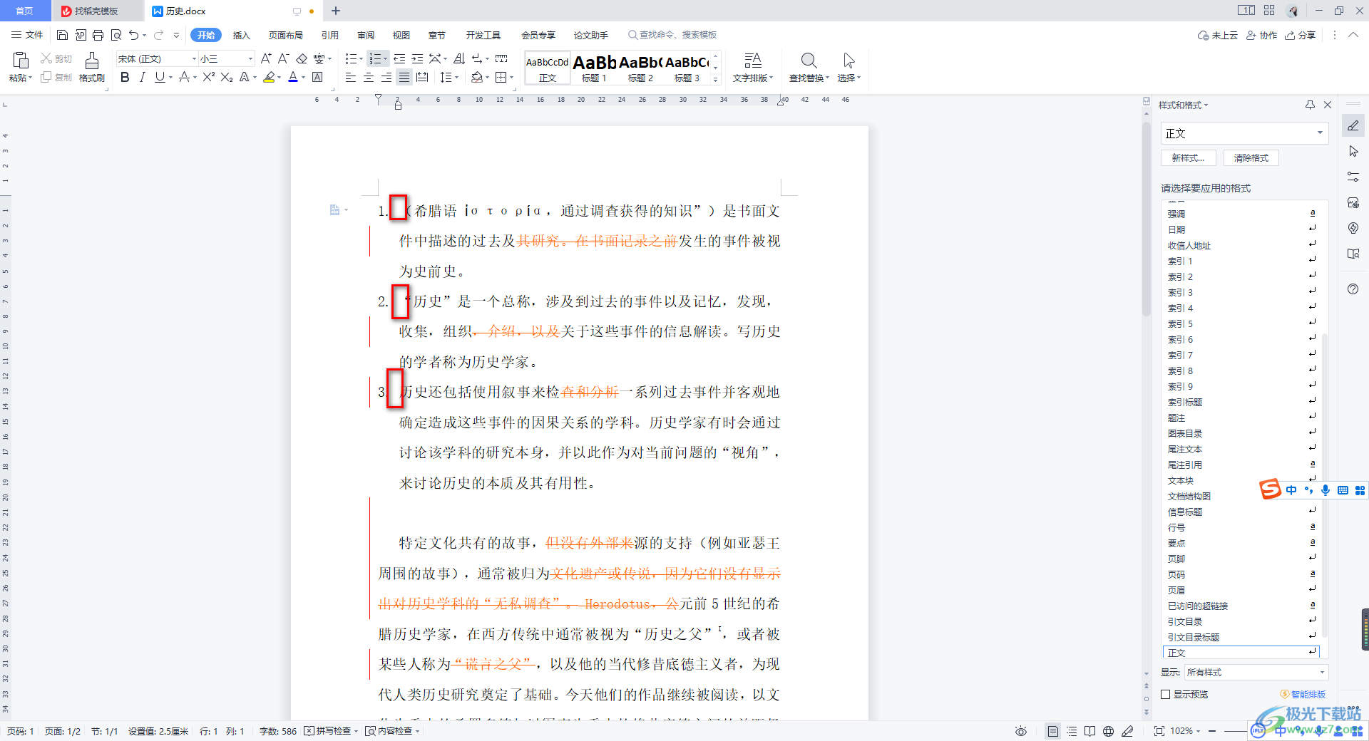
Task: Expand the line spacing dropdown
Action: point(456,77)
